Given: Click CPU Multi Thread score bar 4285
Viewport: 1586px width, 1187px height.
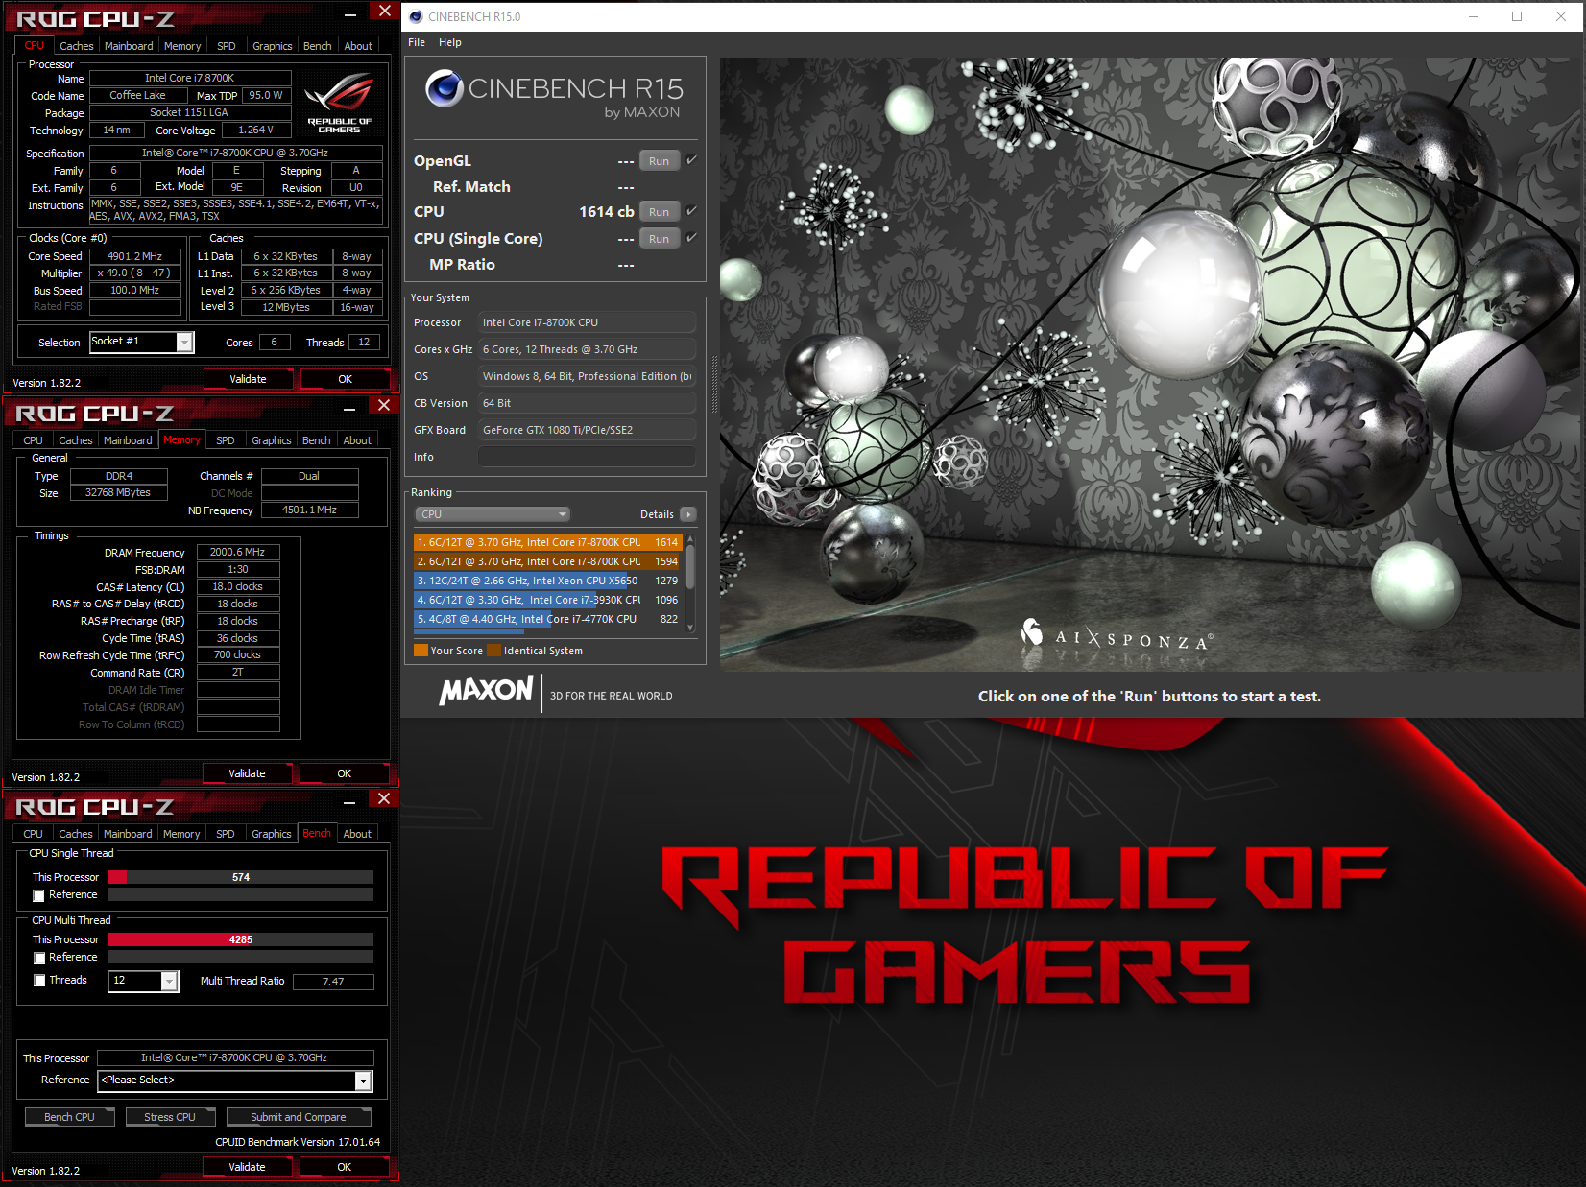Looking at the screenshot, I should pos(241,939).
